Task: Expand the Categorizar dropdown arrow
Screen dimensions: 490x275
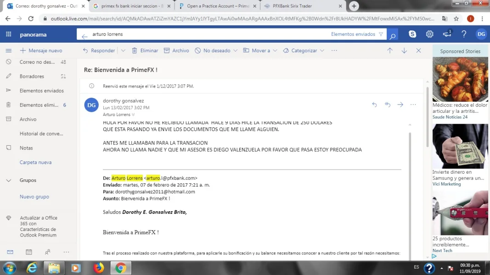Action: [x=322, y=50]
